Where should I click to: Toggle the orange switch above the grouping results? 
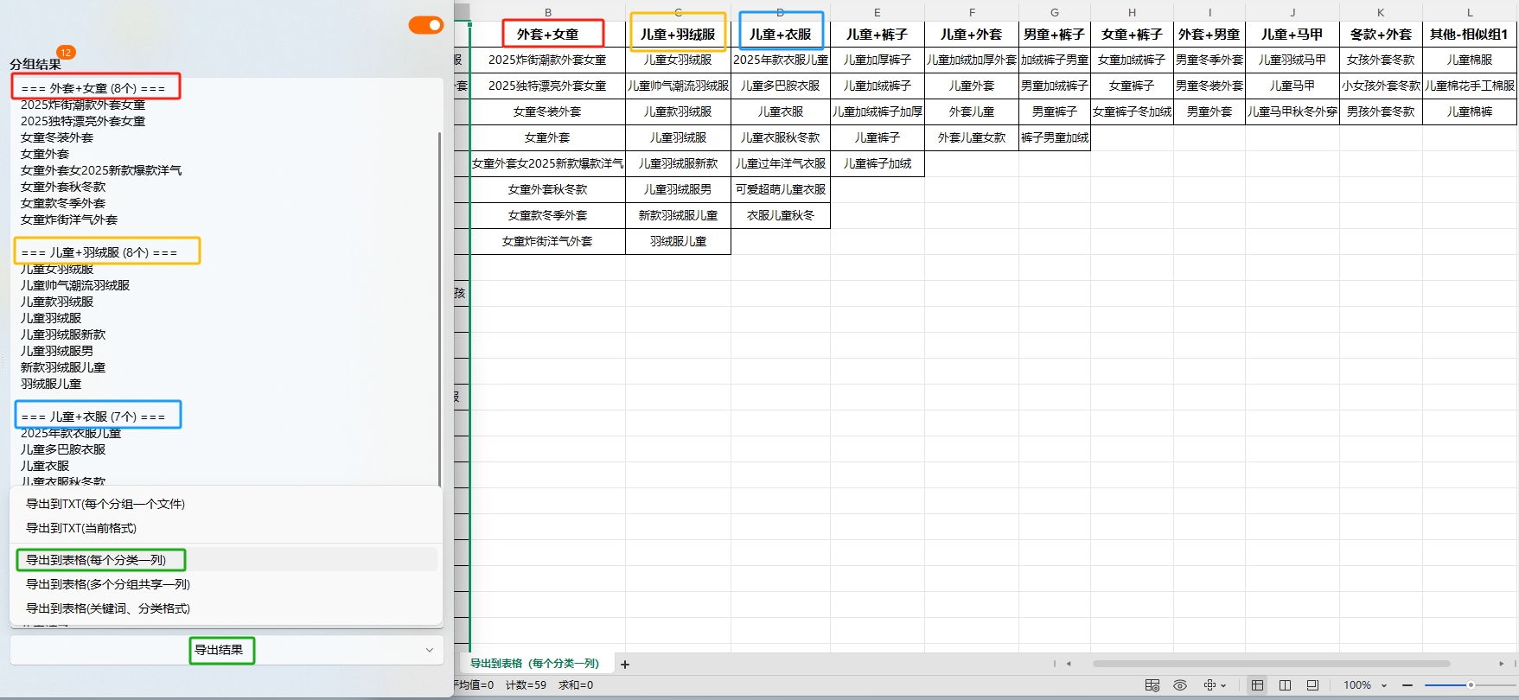pyautogui.click(x=425, y=25)
